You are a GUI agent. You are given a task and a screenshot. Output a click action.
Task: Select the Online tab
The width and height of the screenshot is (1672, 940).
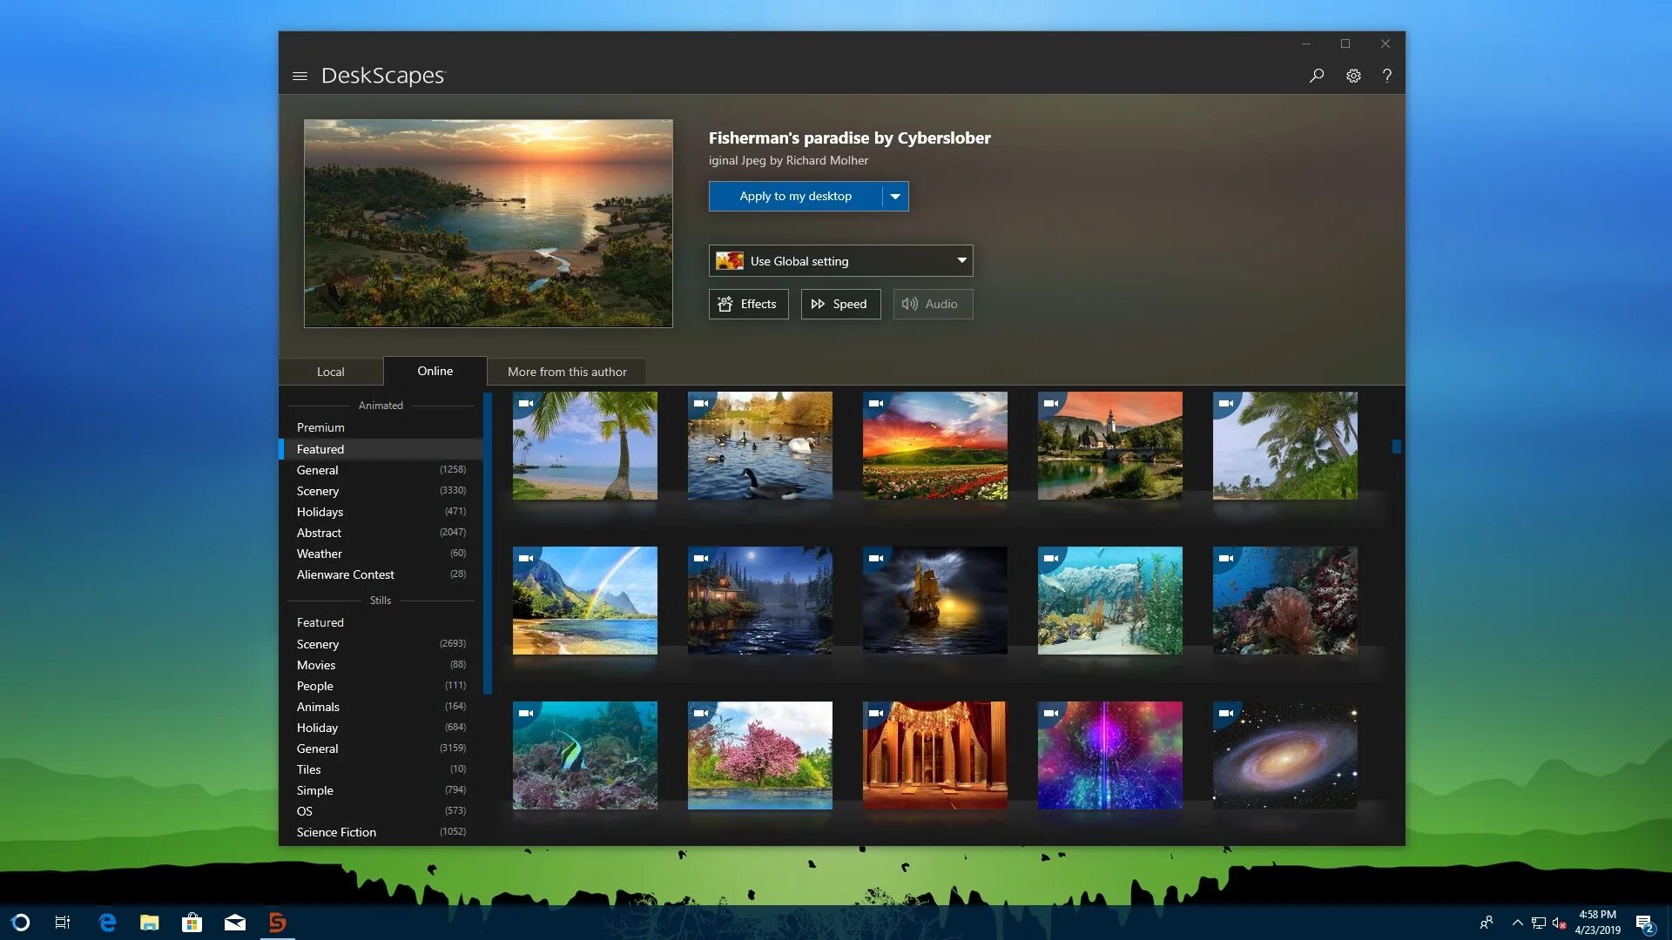434,370
